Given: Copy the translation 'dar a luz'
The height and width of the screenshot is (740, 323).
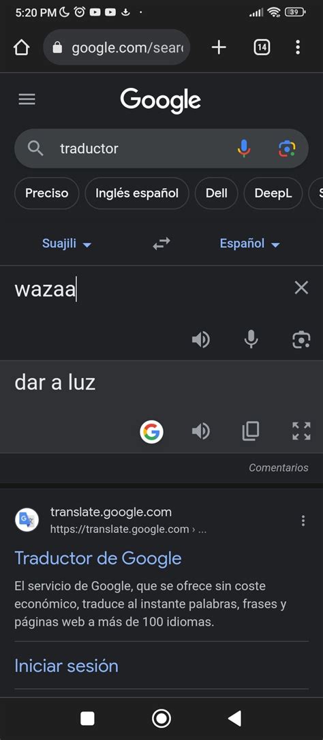Looking at the screenshot, I should 251,431.
